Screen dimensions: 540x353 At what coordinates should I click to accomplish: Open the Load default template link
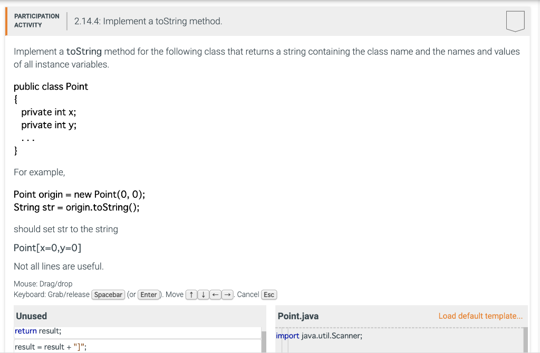click(x=480, y=316)
